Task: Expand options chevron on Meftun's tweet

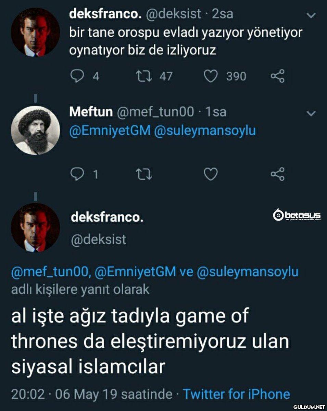Action: point(311,113)
